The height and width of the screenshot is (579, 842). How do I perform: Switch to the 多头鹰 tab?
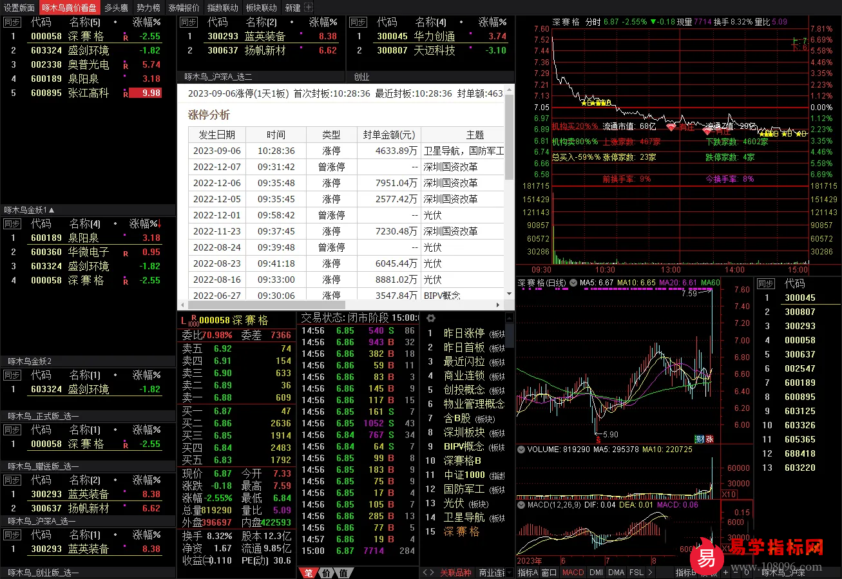click(x=116, y=8)
